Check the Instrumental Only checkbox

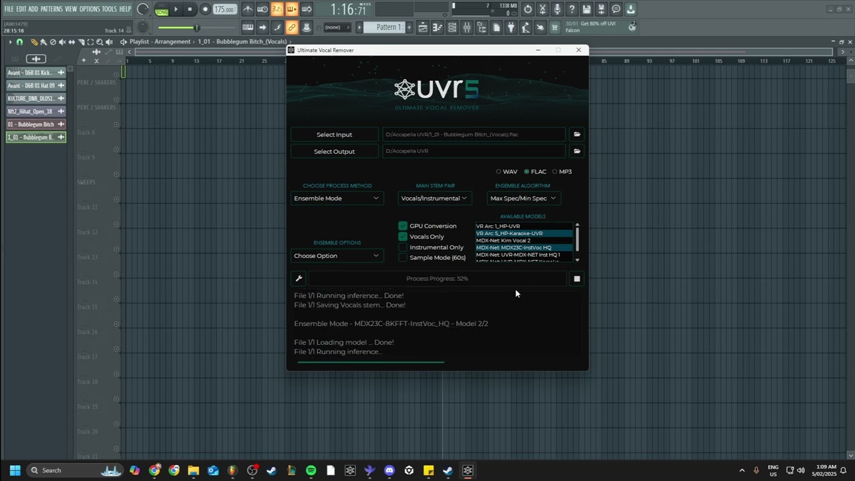(403, 247)
